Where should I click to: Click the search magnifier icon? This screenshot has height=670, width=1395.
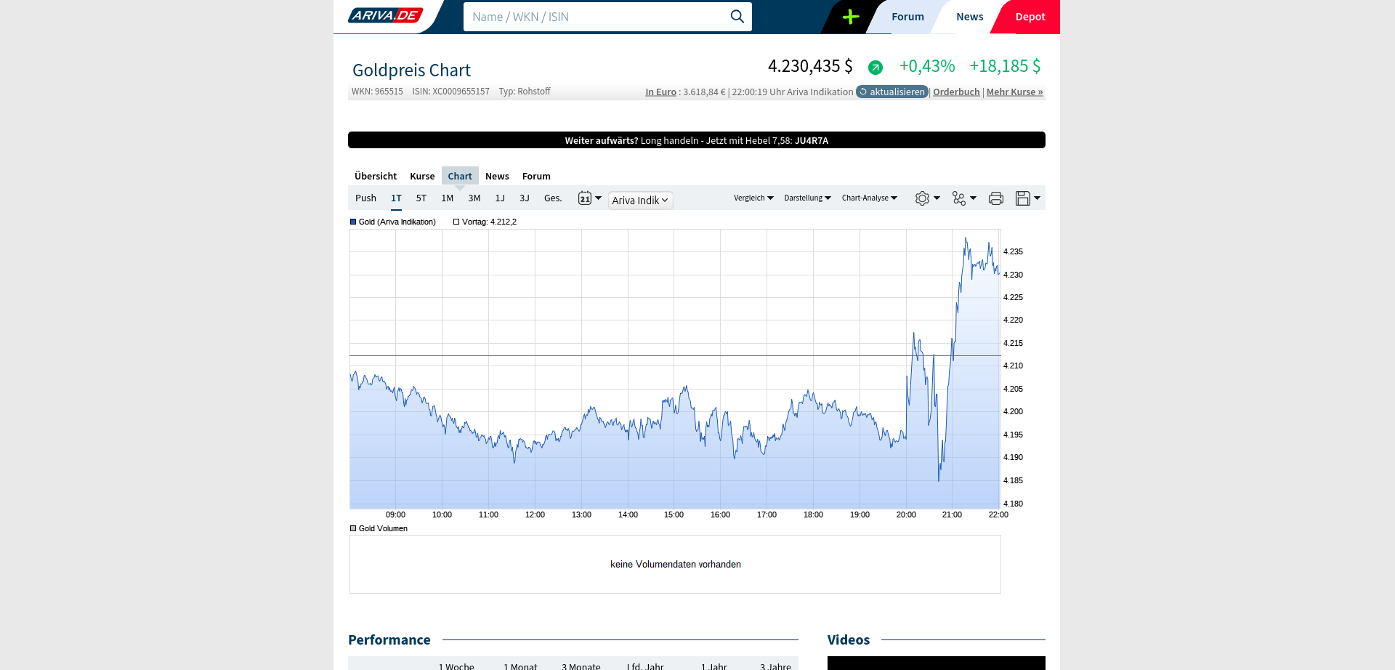tap(737, 17)
